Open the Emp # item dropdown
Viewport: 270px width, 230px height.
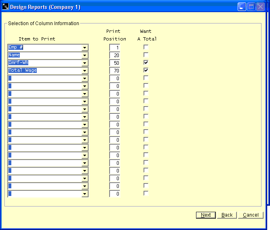tap(84, 47)
